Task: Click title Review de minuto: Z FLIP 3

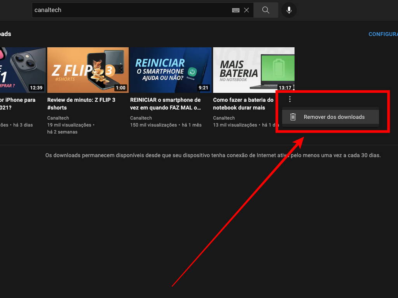Action: [x=81, y=104]
